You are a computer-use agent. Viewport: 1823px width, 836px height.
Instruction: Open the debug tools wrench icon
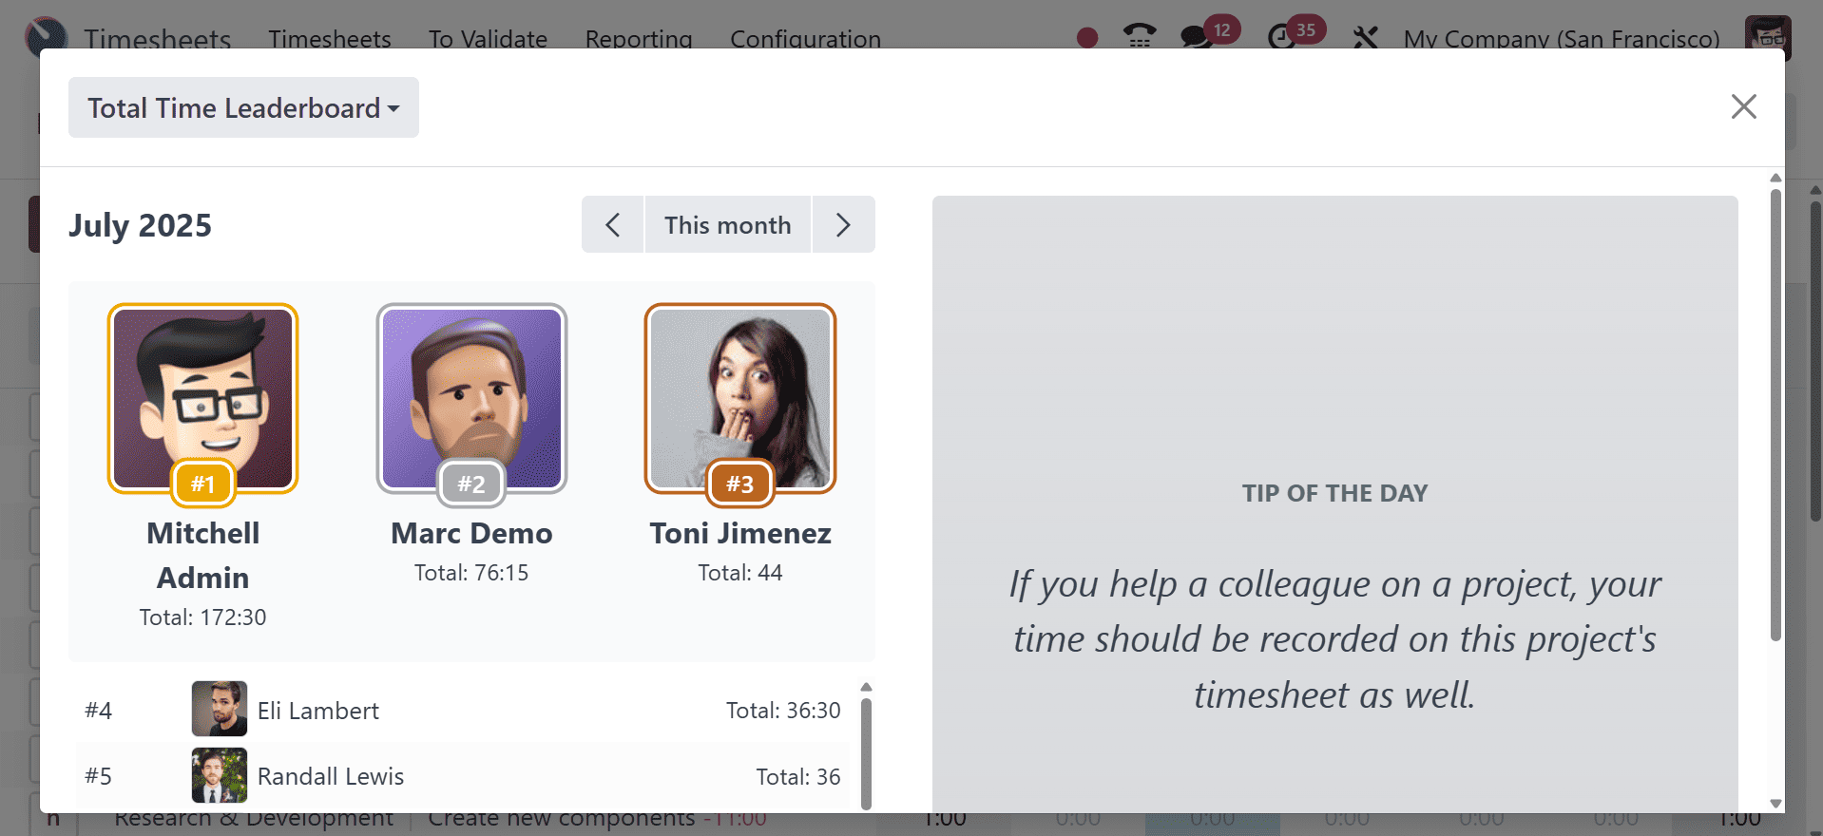[x=1365, y=38]
